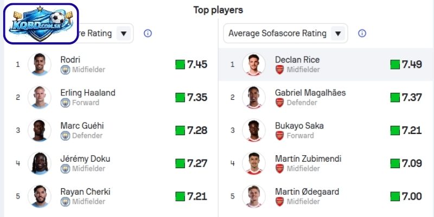Click the Arsenal badge under Martin Ødegaard
This screenshot has height=217, width=434.
[x=280, y=201]
